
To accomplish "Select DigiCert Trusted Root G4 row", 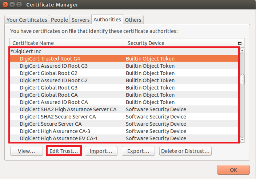I will coord(124,59).
